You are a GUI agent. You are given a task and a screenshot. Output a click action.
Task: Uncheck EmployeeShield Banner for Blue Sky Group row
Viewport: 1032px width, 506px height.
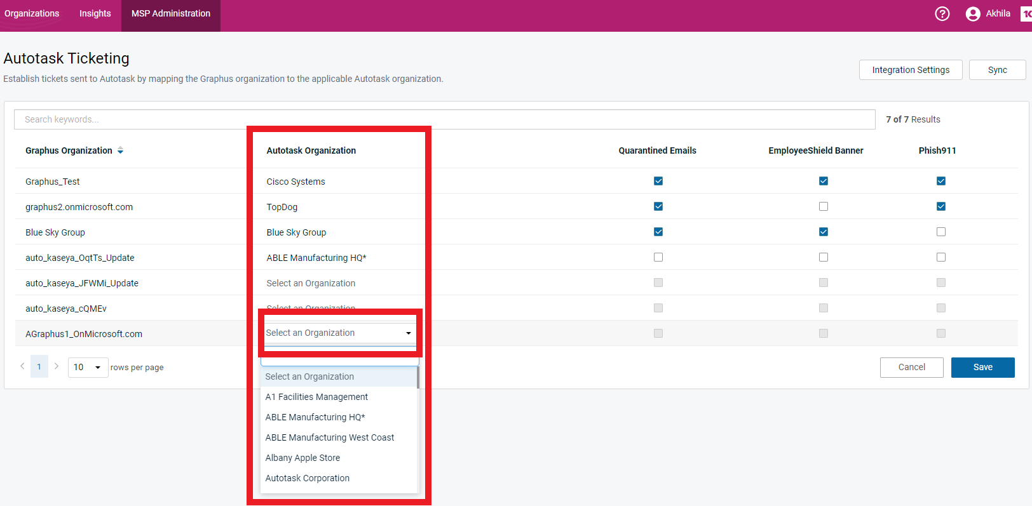[824, 232]
